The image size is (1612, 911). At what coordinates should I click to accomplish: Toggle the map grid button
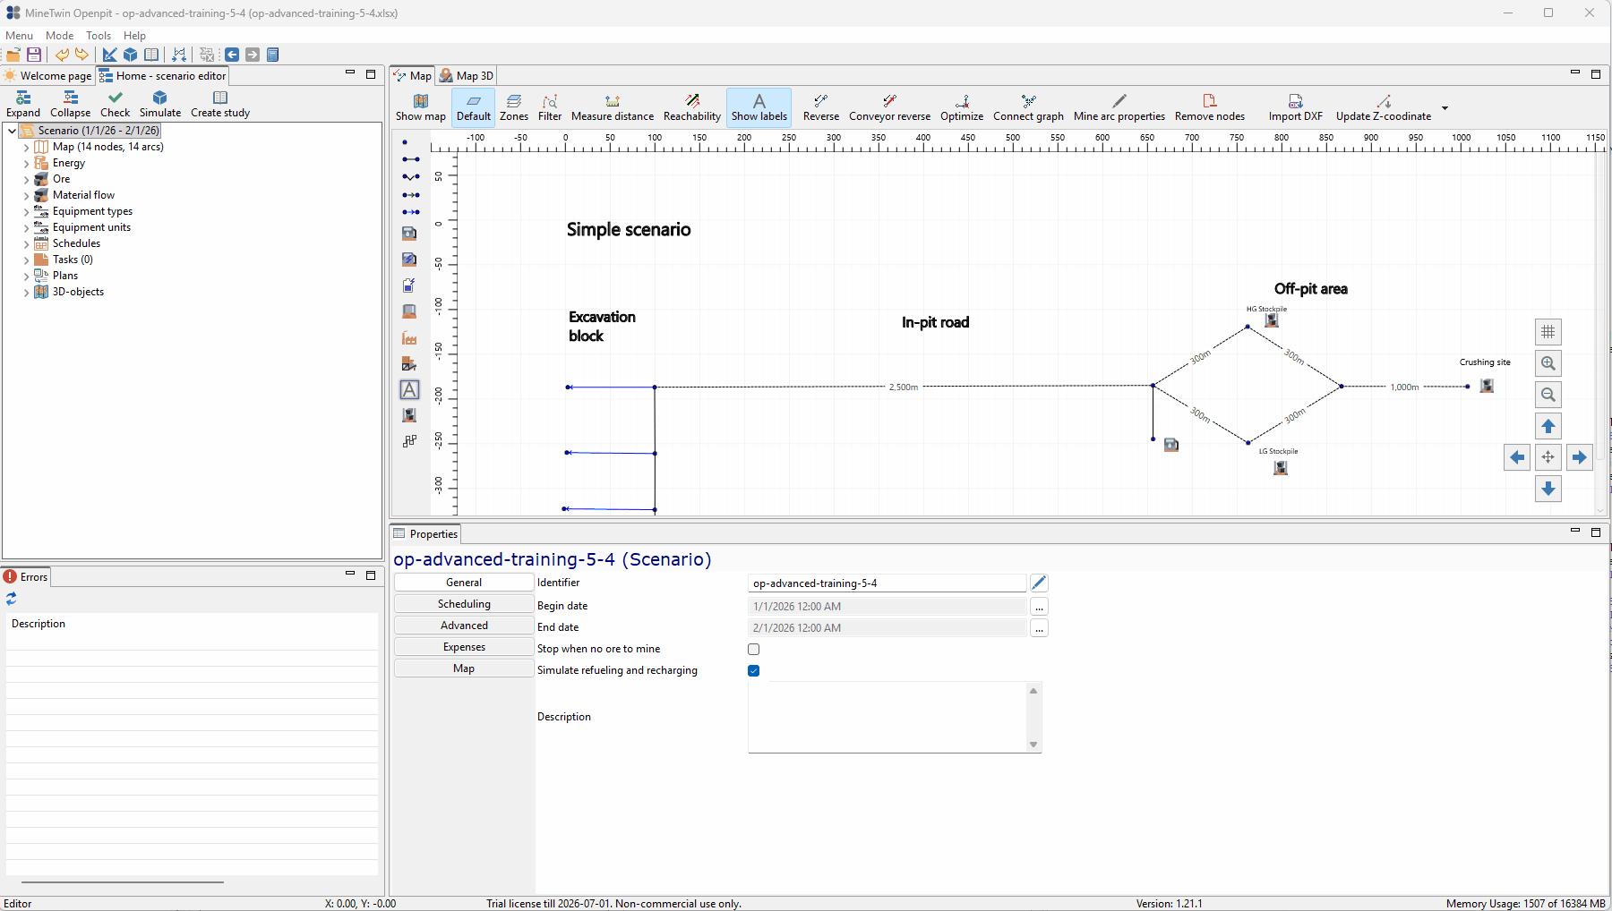click(x=1548, y=332)
